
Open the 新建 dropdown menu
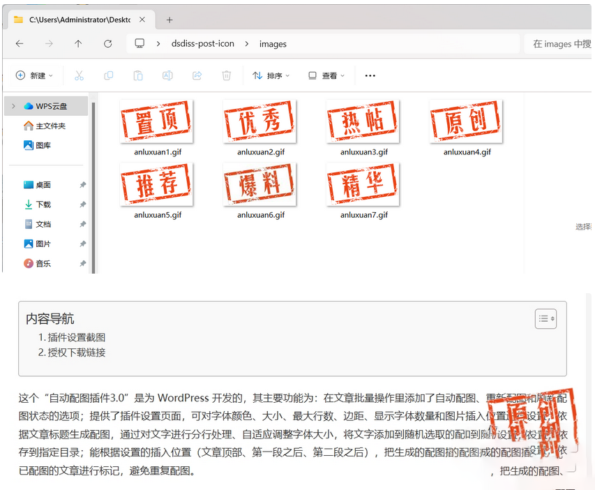(x=34, y=75)
